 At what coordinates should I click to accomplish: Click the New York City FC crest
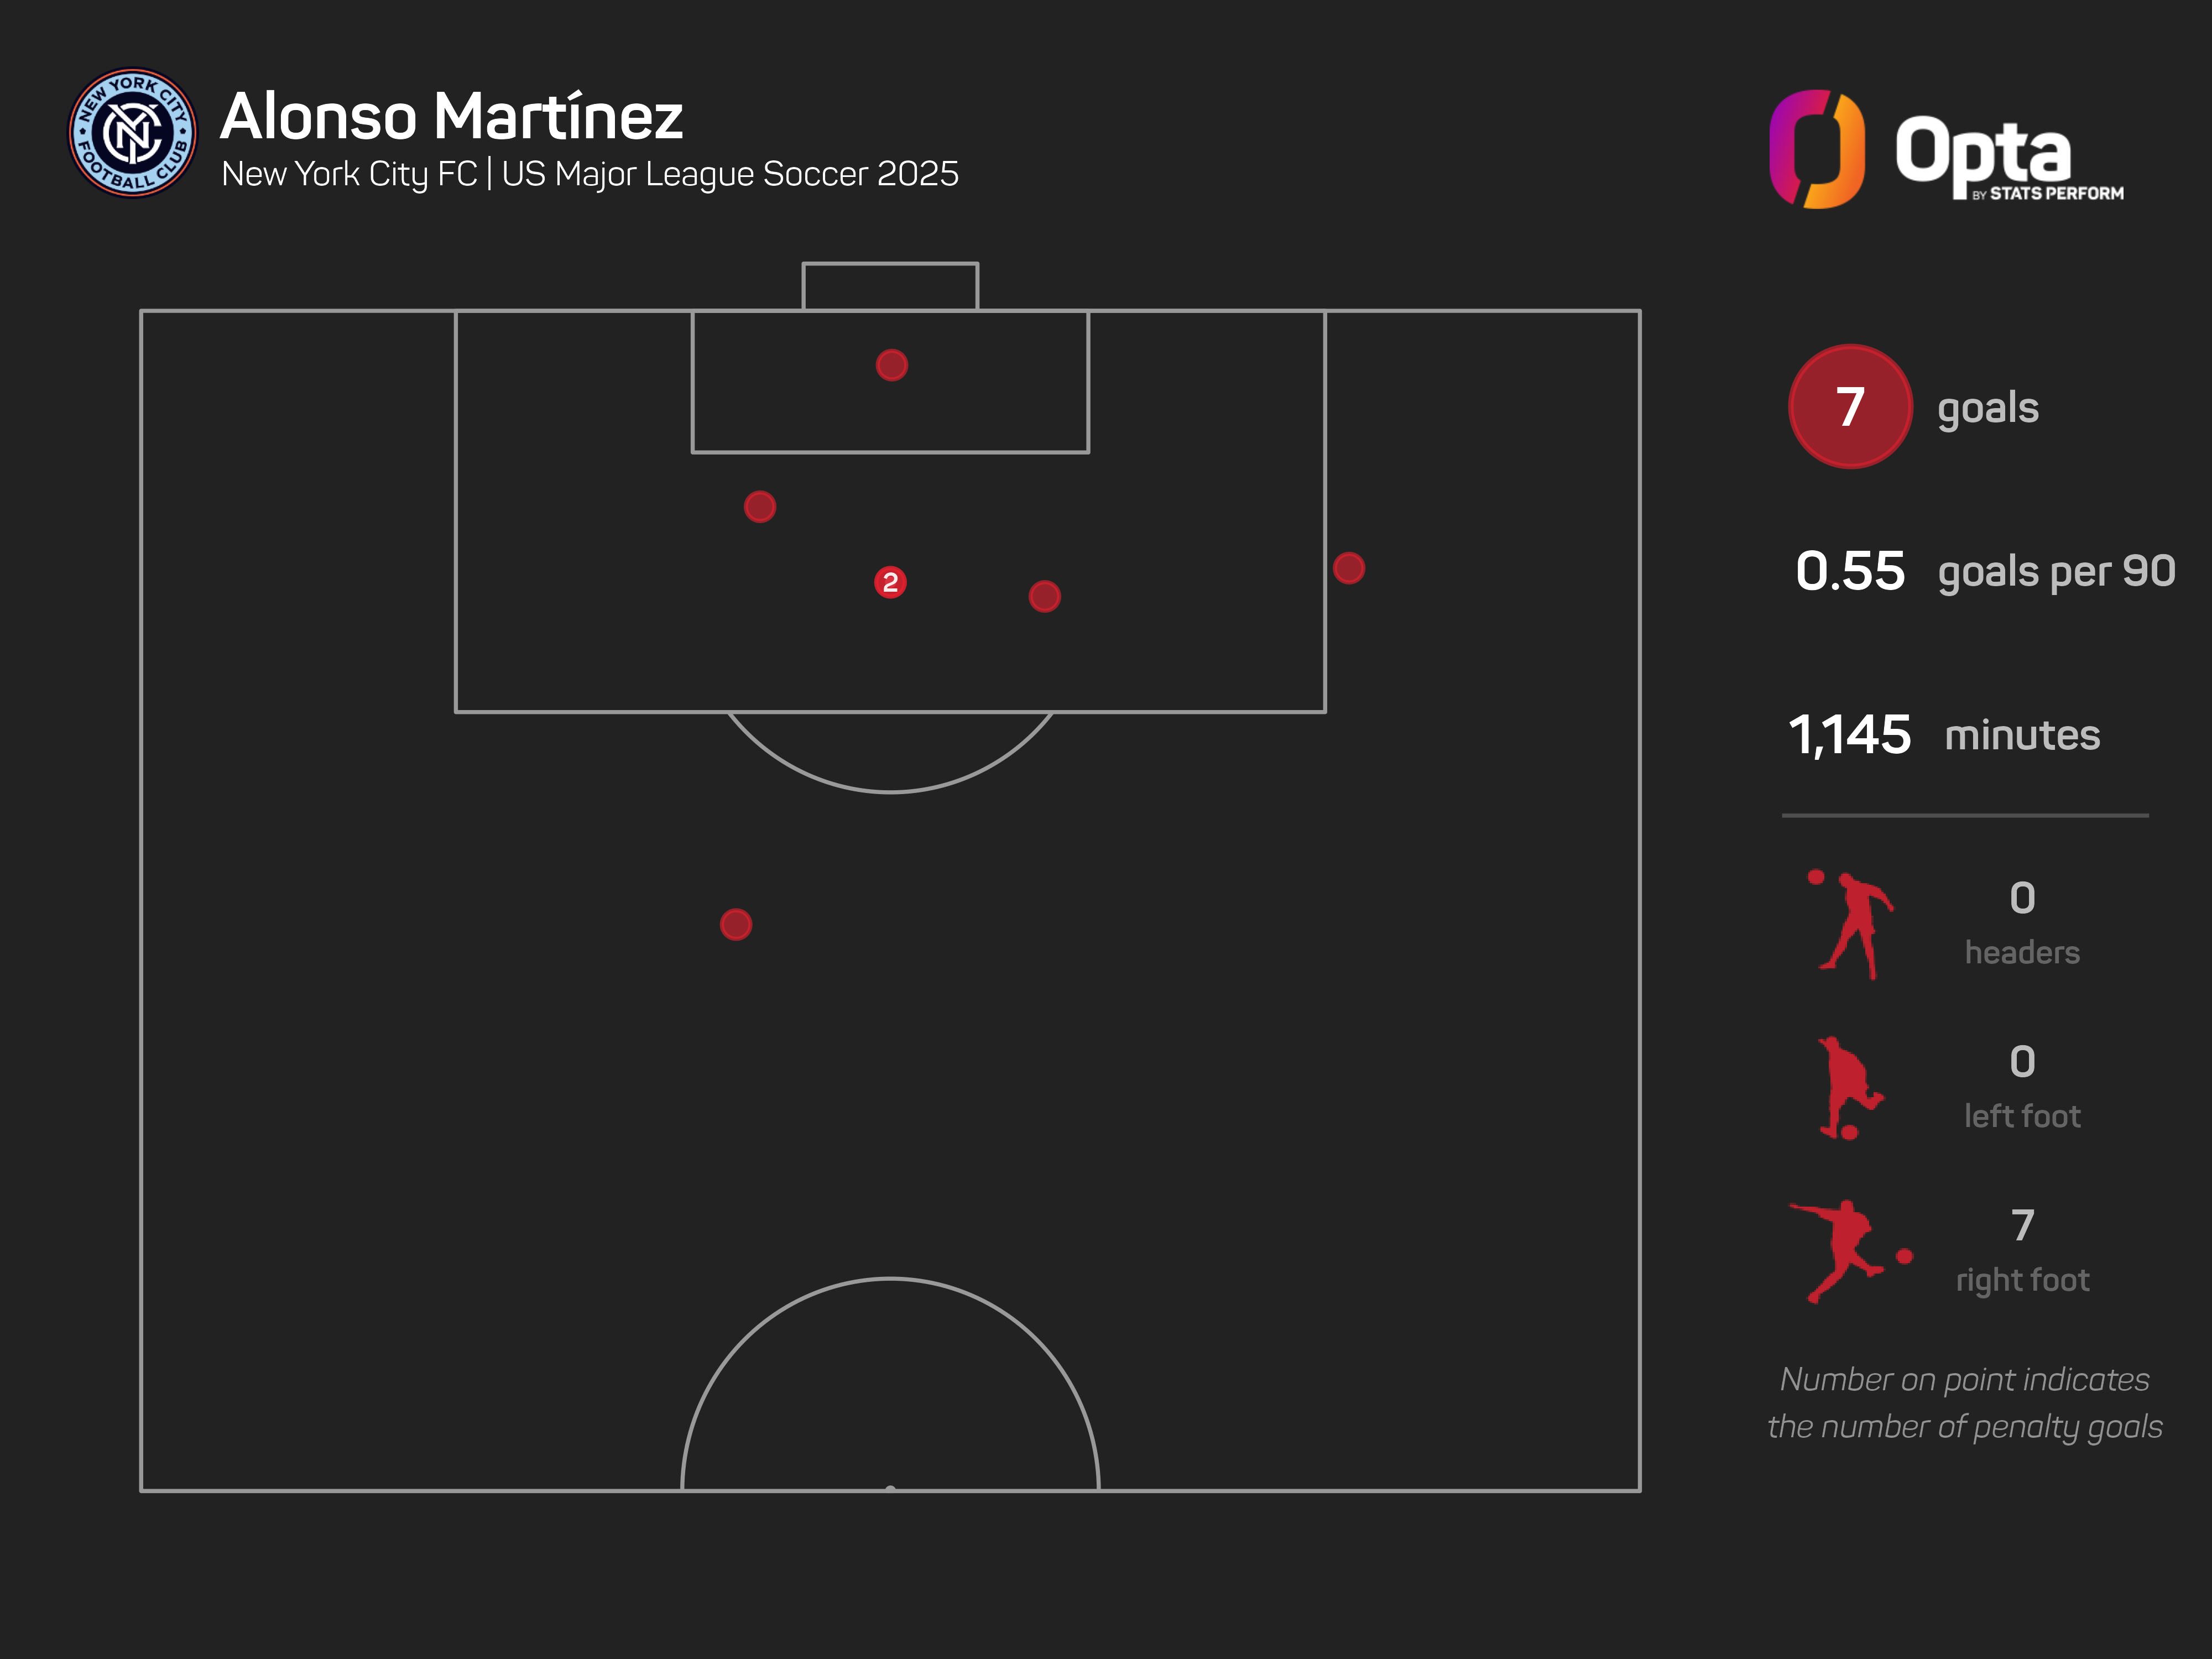(132, 133)
